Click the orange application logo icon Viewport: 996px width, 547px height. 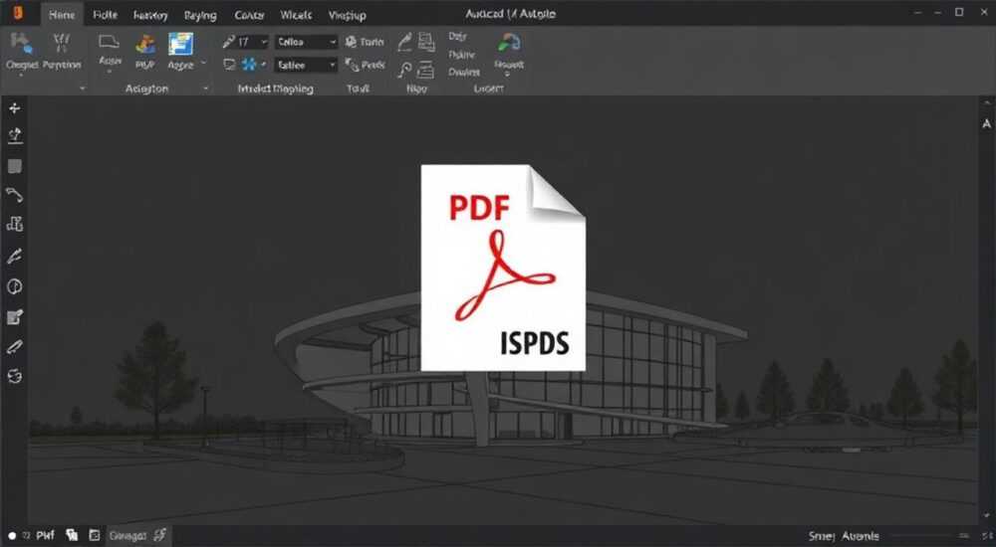(18, 13)
